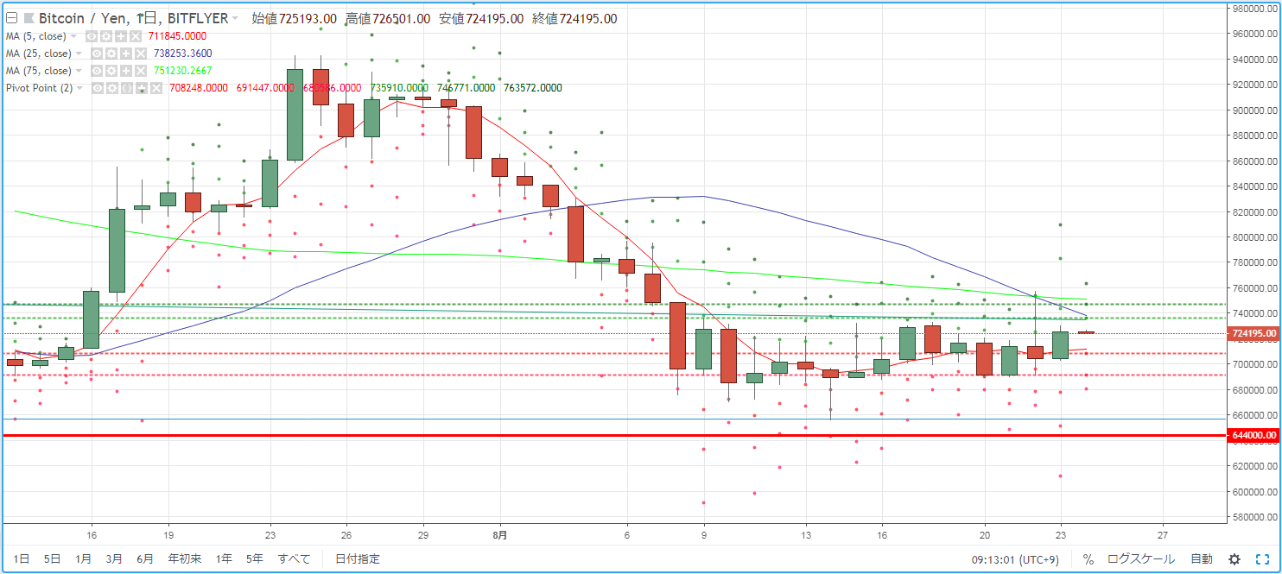The width and height of the screenshot is (1282, 574).
Task: Click the 始値 725193.00 open price
Action: 294,18
